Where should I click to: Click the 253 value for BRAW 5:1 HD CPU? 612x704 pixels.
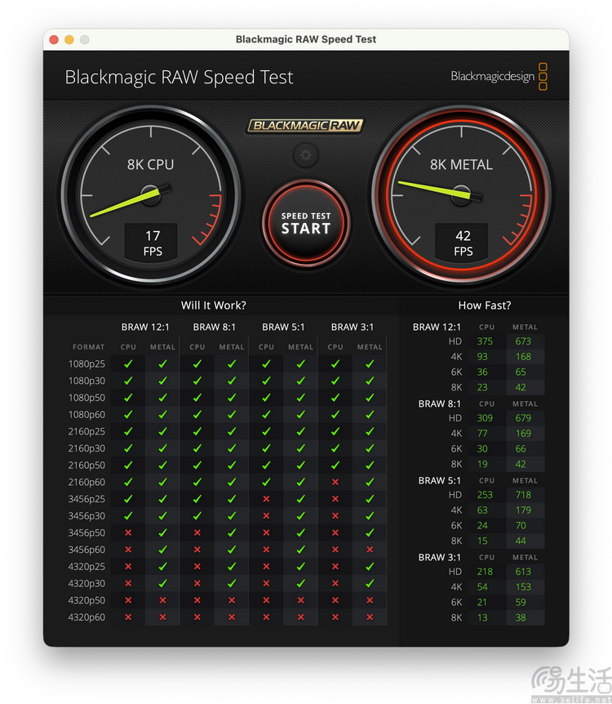click(x=485, y=495)
